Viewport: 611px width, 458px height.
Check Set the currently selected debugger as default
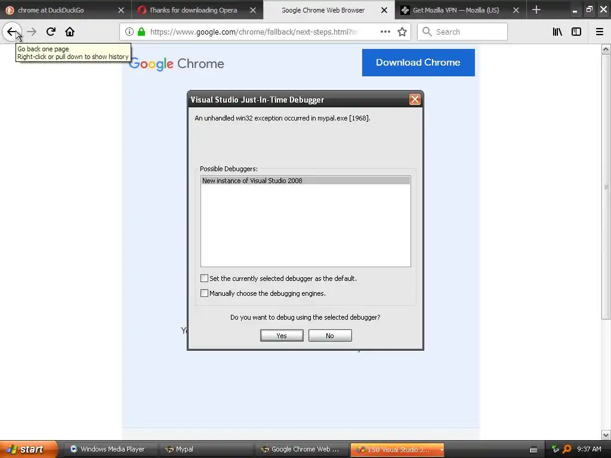(204, 278)
